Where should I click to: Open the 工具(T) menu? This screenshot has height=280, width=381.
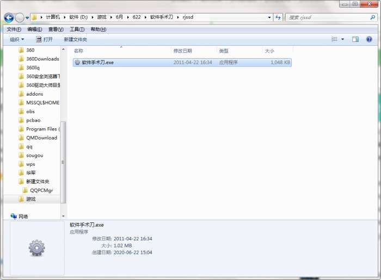[77, 29]
